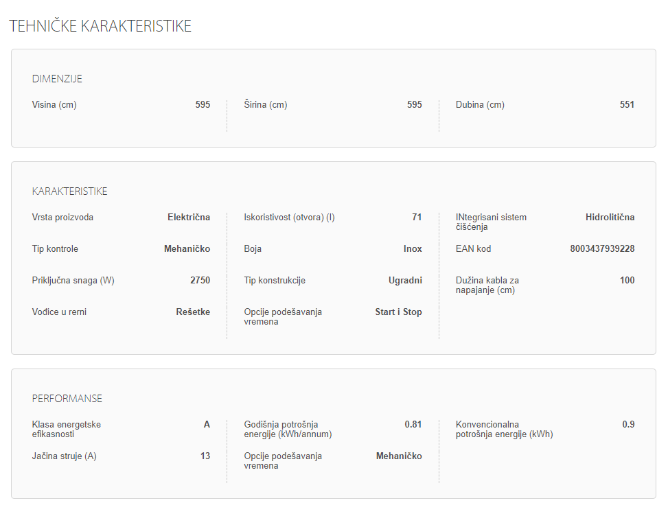Click the Godišnja potrošnja energije value 0.81
Screen dimensions: 668x514
(x=413, y=425)
